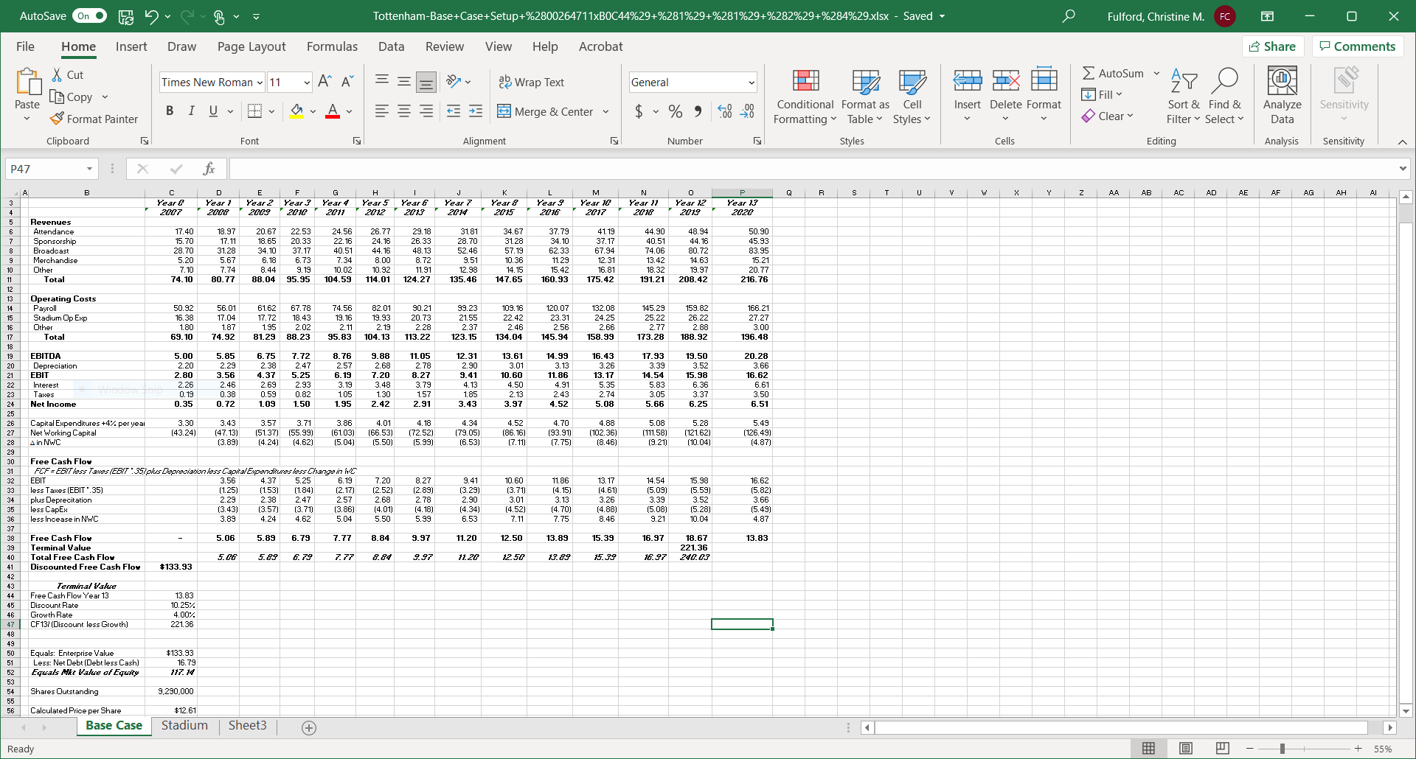Open Sort & Filter options
The image size is (1416, 759).
1182,96
